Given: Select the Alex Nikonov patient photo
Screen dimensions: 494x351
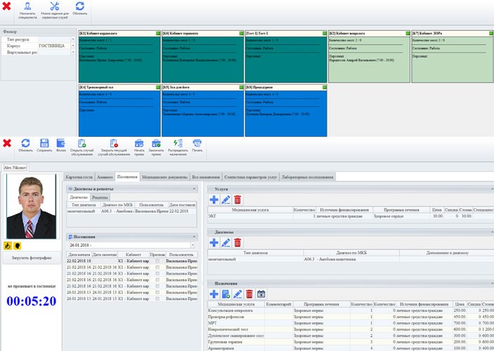Looking at the screenshot, I should tap(30, 208).
